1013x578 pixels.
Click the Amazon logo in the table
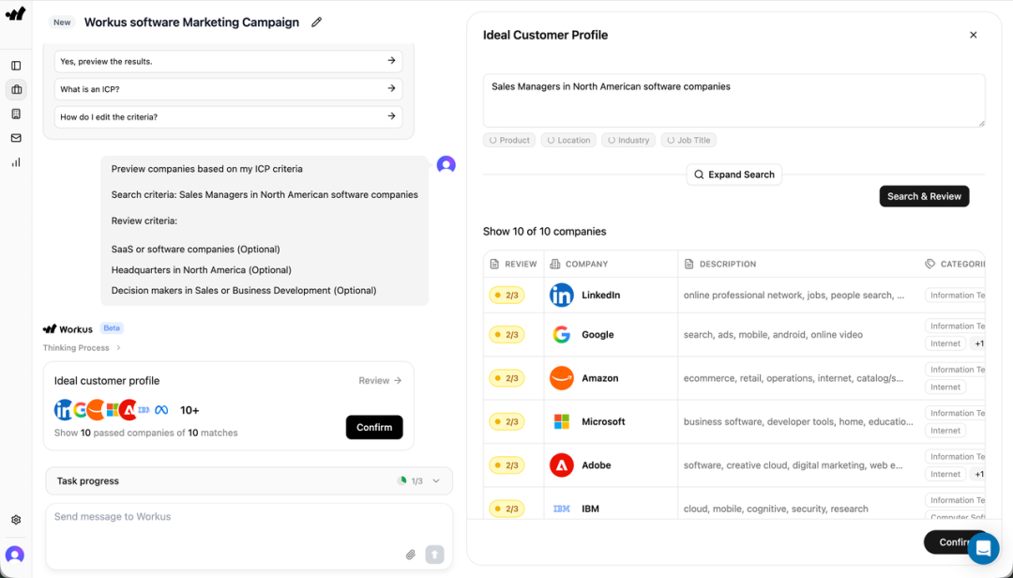tap(562, 378)
